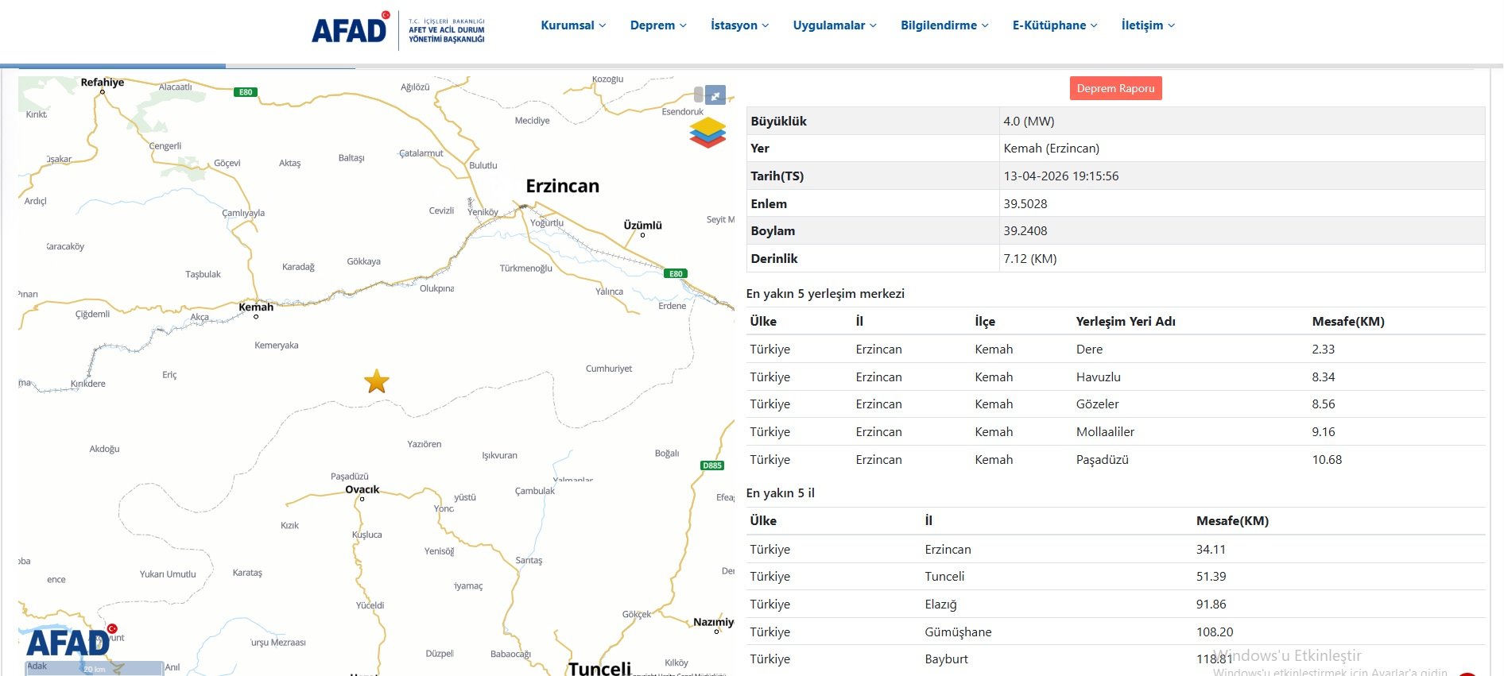Click the gray control beside full-screen button
Screen dimensions: 1504x676
click(698, 95)
